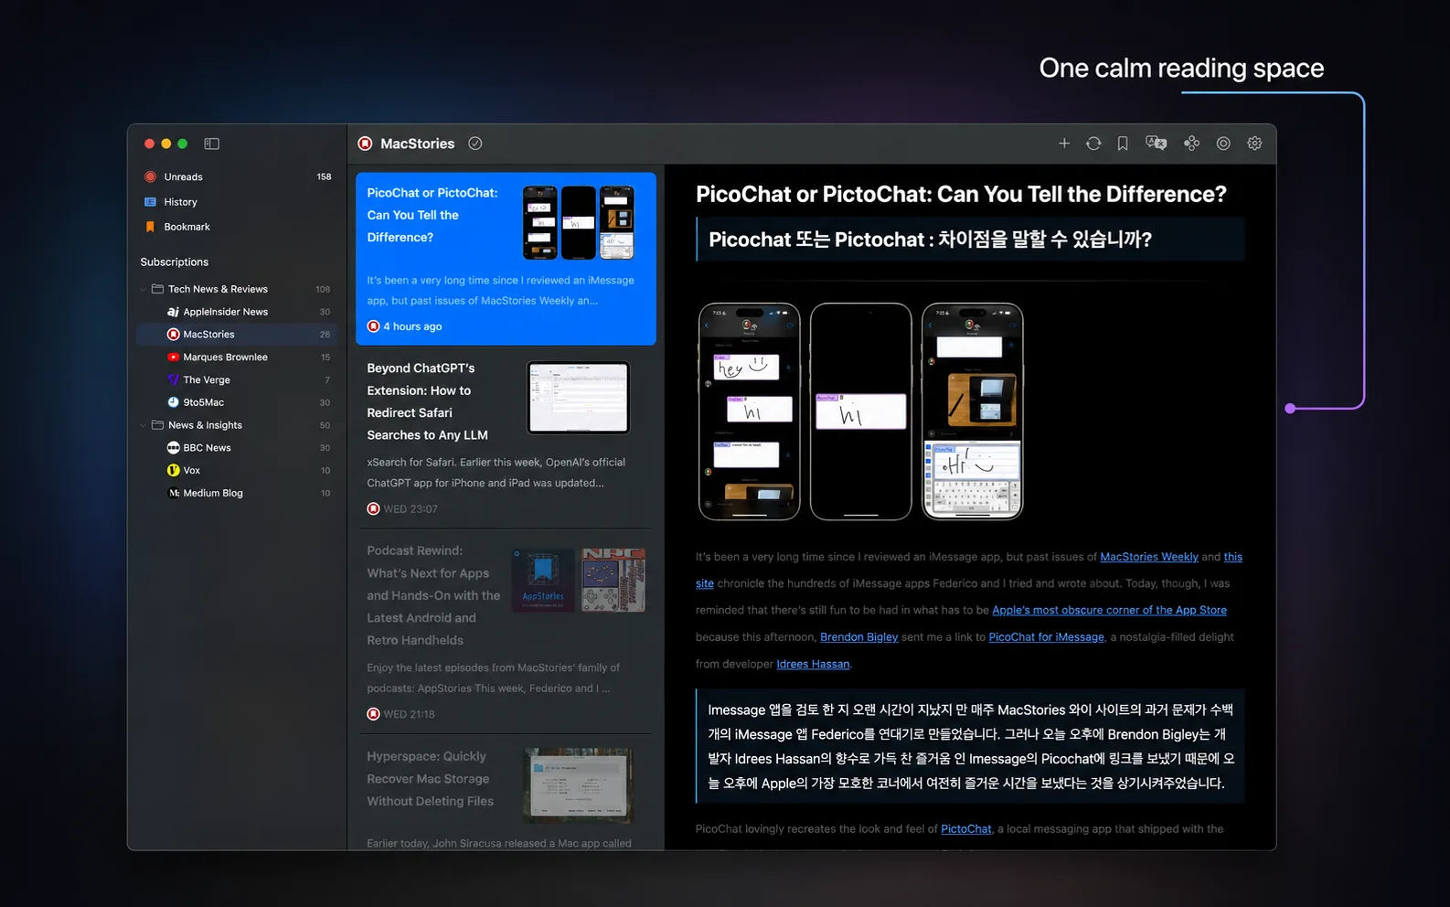Select the Medium Blog feed
The image size is (1450, 907).
point(237,493)
